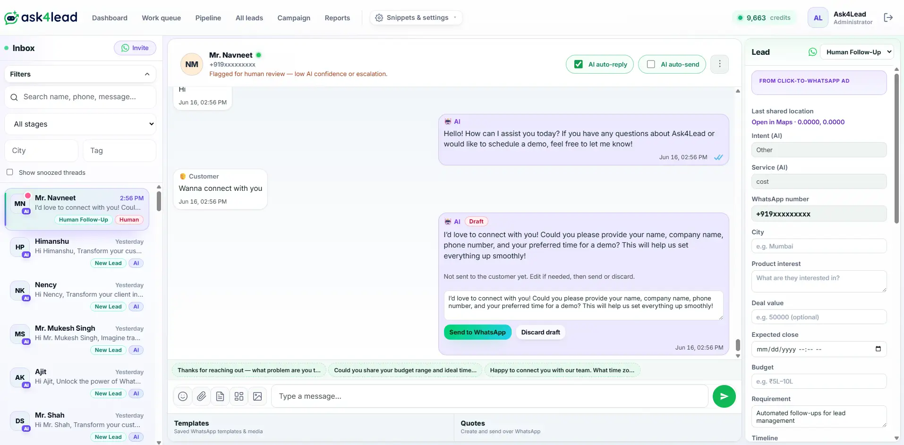The height and width of the screenshot is (445, 904).
Task: Go to Work queue
Action: pyautogui.click(x=162, y=18)
